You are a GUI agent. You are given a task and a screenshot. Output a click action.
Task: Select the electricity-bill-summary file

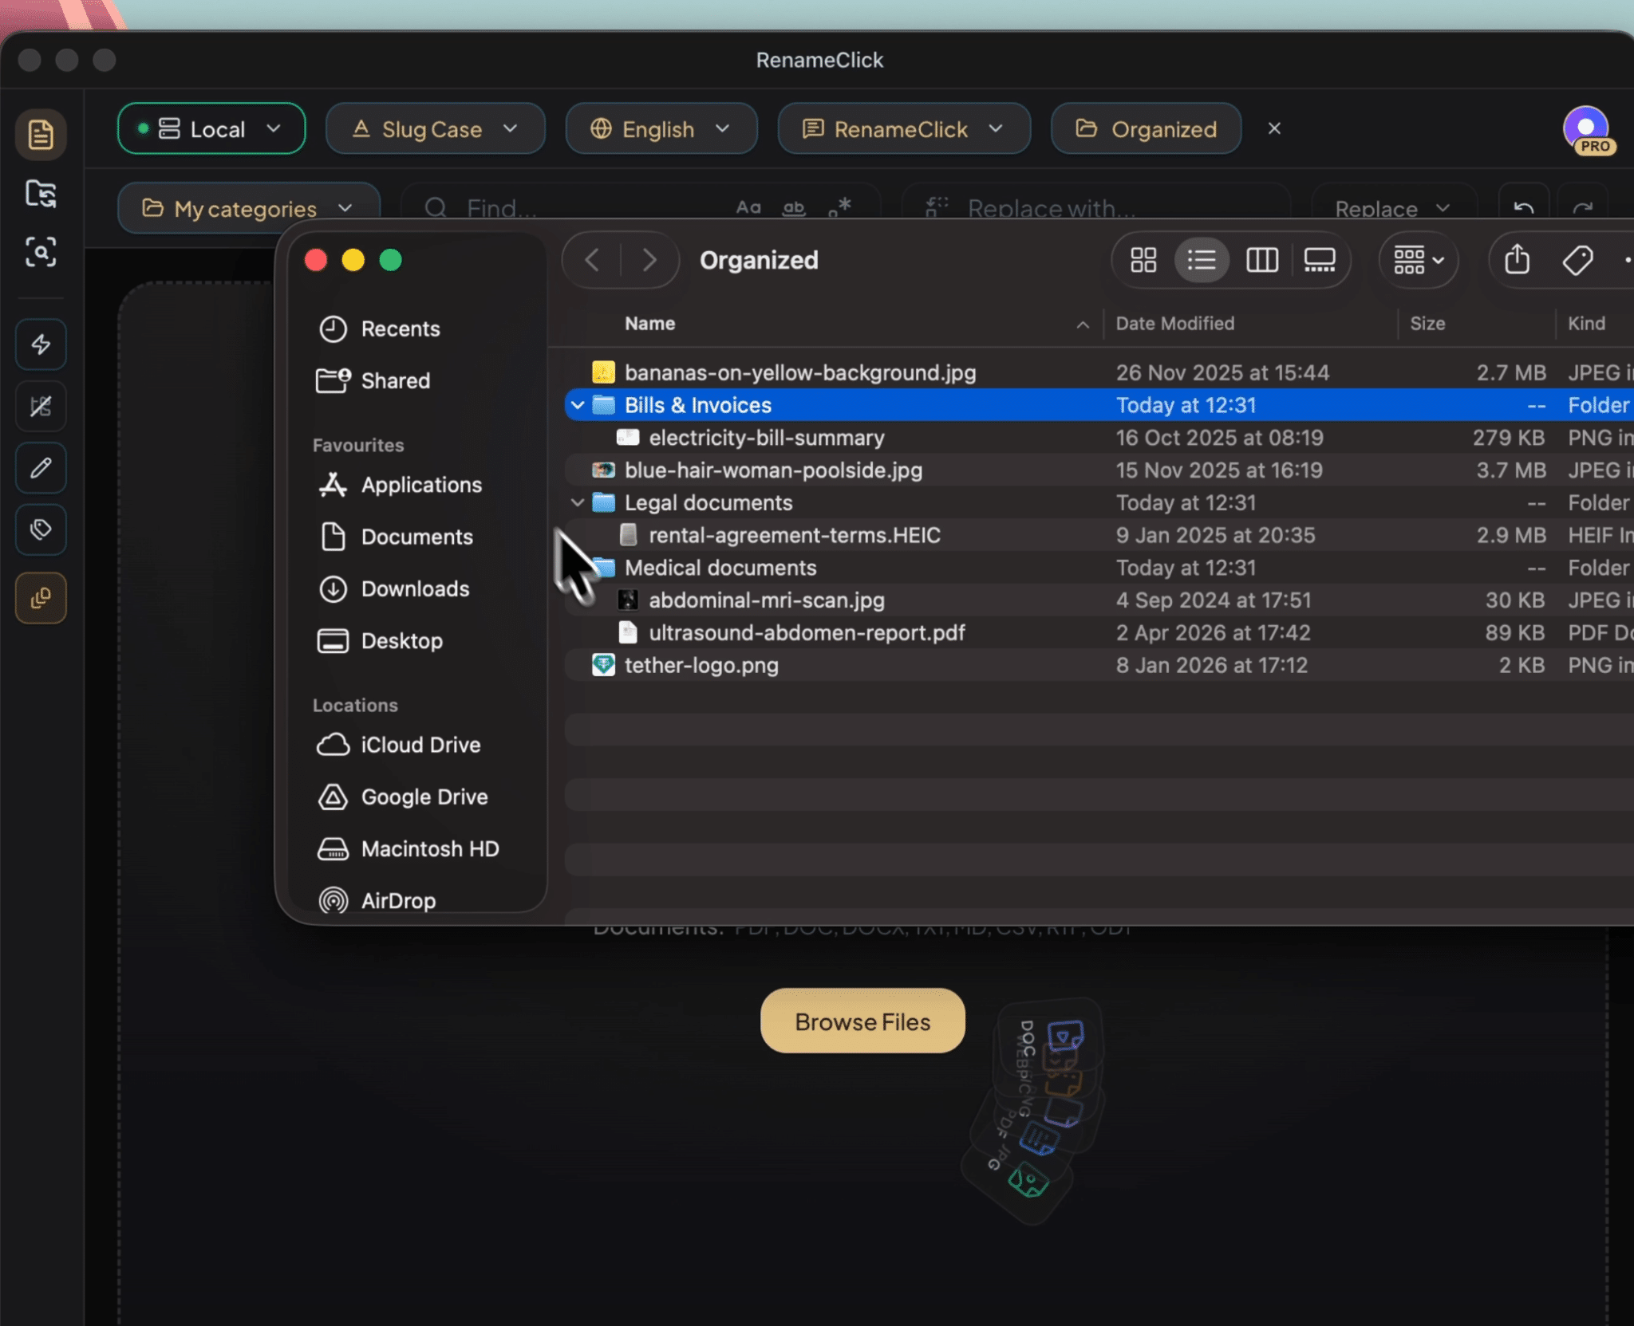click(x=1098, y=438)
